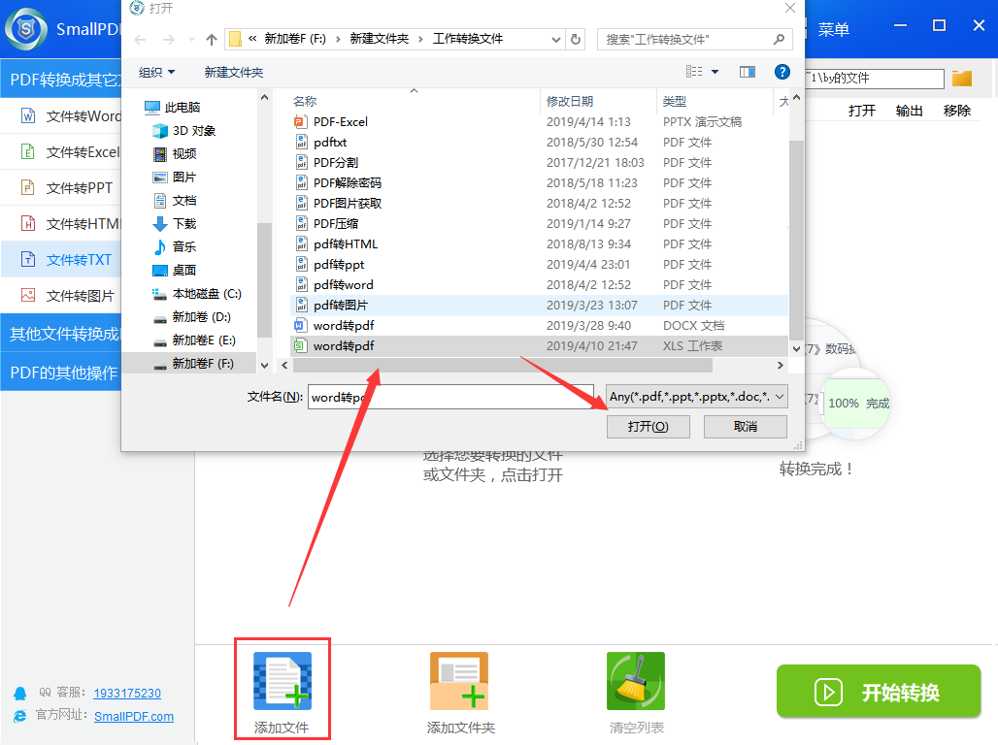Expand the 其他文件转换成 section
The height and width of the screenshot is (745, 998).
pyautogui.click(x=61, y=334)
